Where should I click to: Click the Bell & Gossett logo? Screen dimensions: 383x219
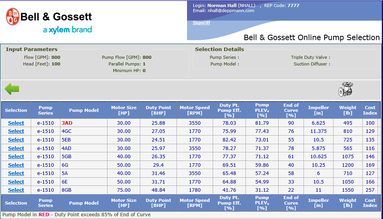tap(49, 21)
